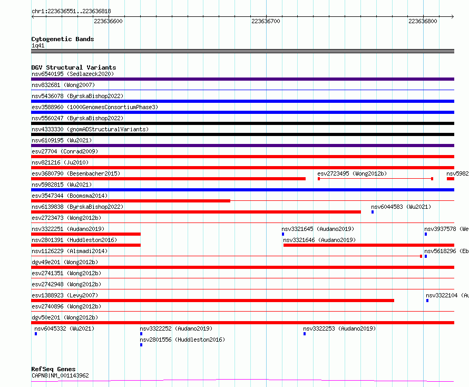Click the 223636800 ruler coordinate
Screen dimensions: 469x387
pos(423,21)
